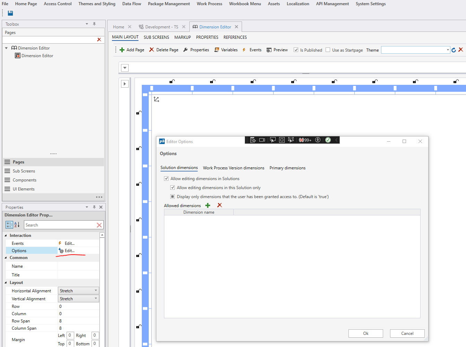Open the Toolbox panel options dropdown arrow
Viewport: 466px width, 347px height.
pos(87,24)
